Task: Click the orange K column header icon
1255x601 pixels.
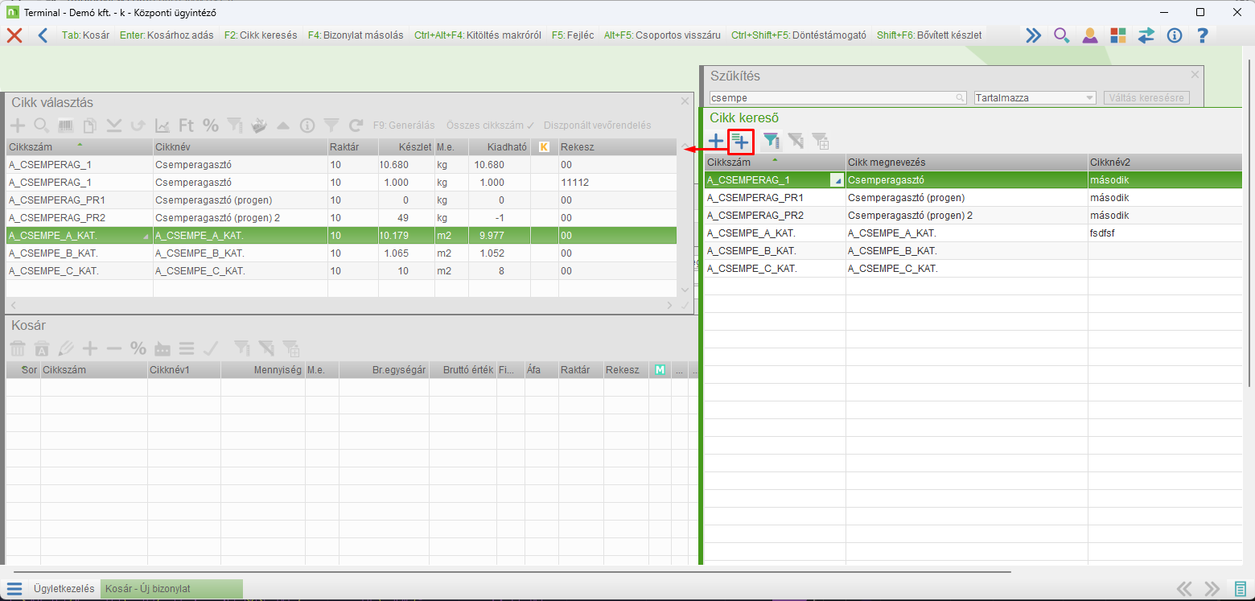Action: pyautogui.click(x=545, y=146)
